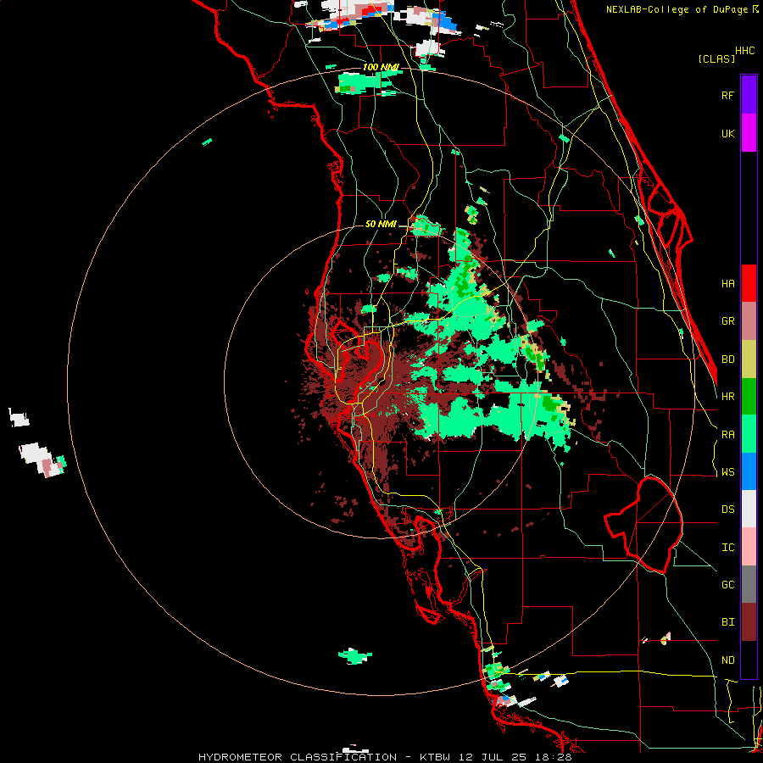
Task: Click the GC legend label
Action: tap(727, 585)
